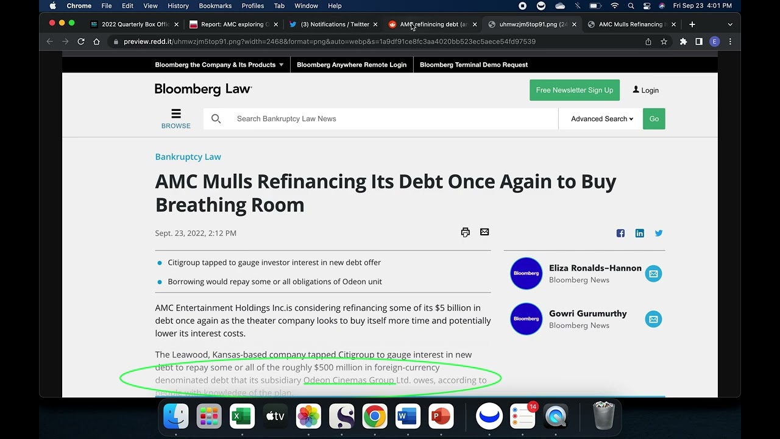Open the Bookmarks menu
This screenshot has width=780, height=439.
pyautogui.click(x=215, y=5)
